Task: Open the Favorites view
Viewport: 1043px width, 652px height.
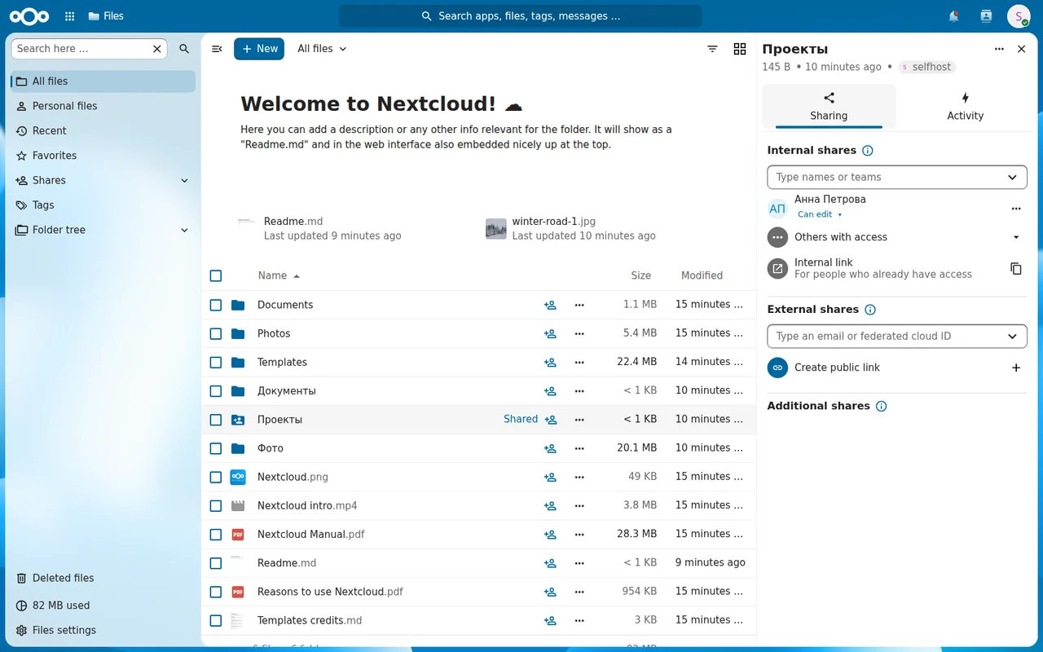Action: click(103, 156)
